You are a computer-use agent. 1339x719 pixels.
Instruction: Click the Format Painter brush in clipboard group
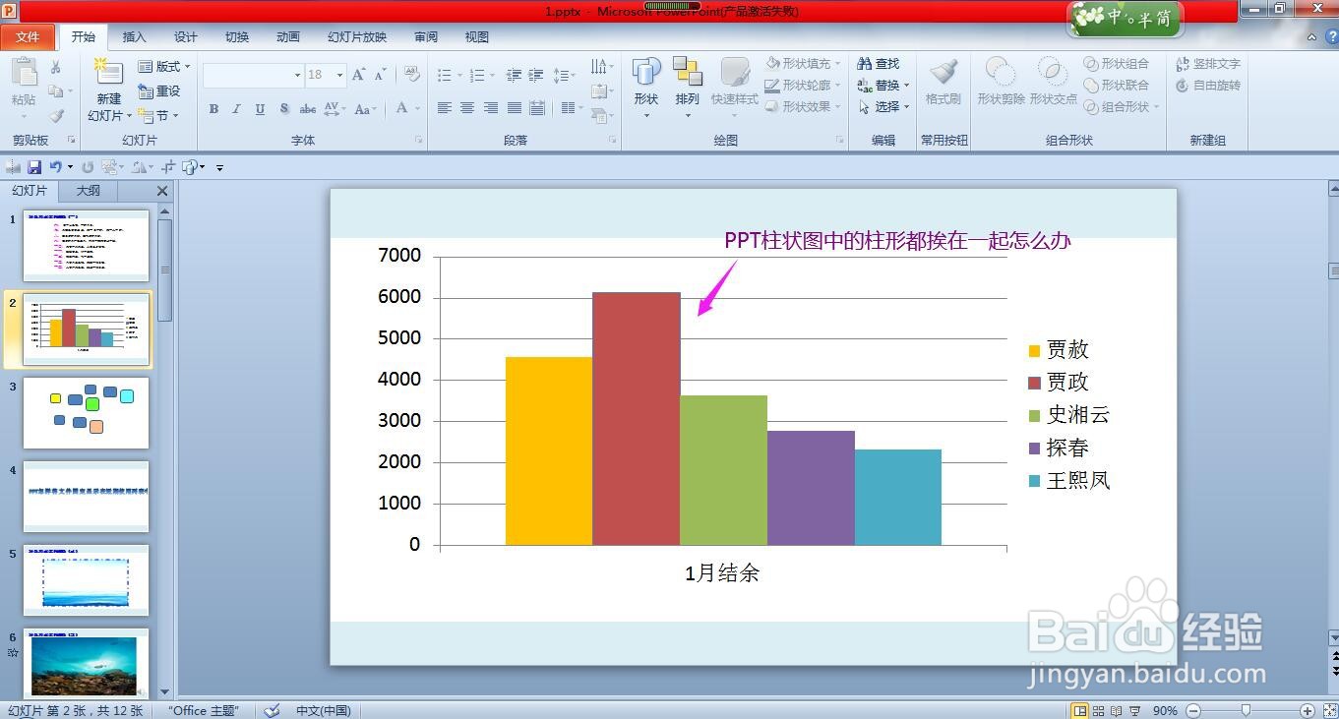pos(56,115)
